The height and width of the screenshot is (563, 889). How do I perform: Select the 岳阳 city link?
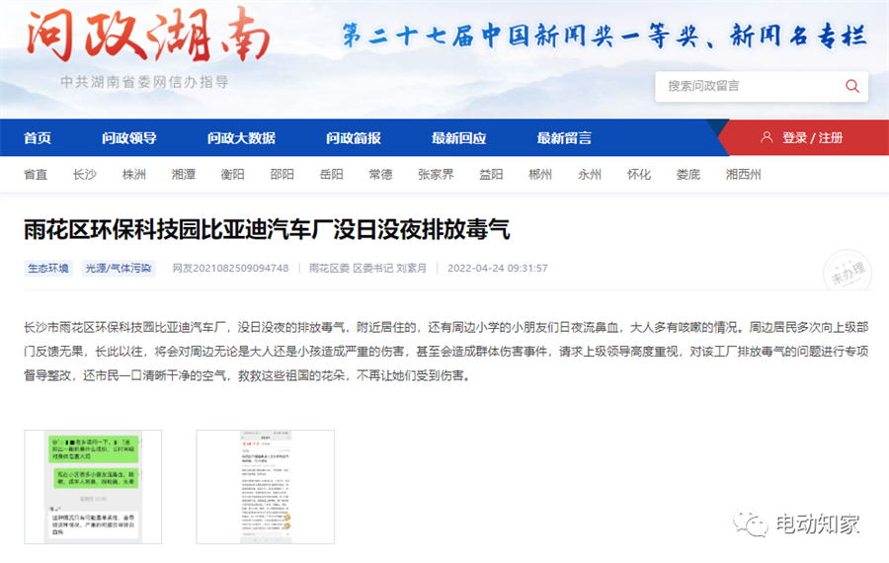(331, 175)
